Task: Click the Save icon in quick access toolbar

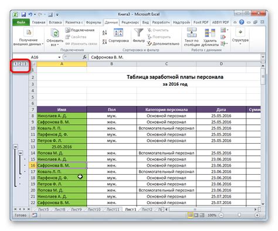Action: click(23, 15)
